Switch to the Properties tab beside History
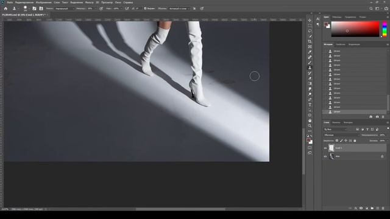390x219 pixels. [x=341, y=44]
